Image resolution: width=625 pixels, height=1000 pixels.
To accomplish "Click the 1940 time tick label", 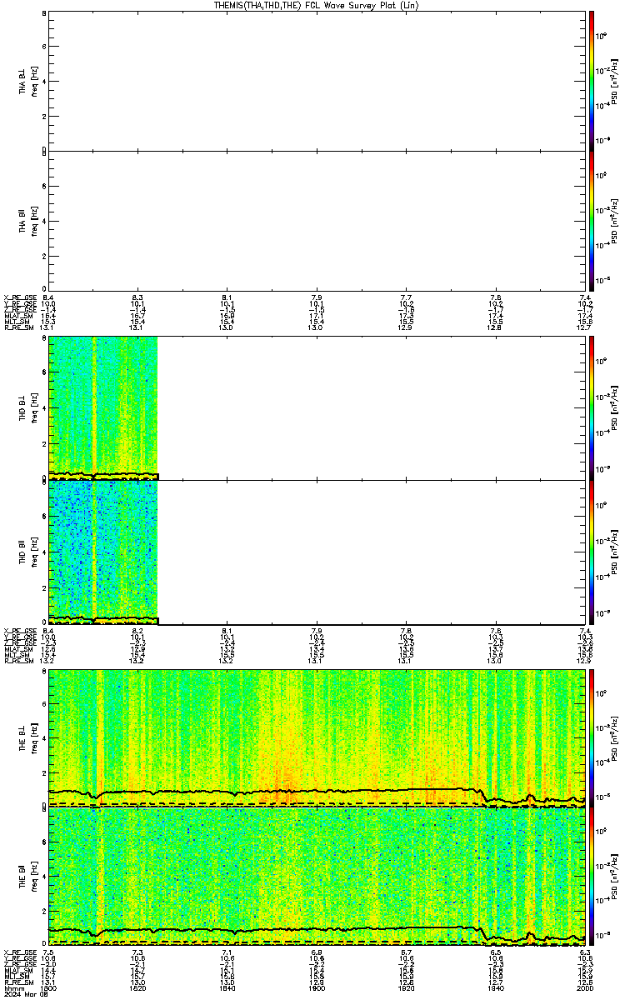I will (x=496, y=988).
